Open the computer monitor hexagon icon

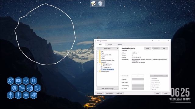coord(37,88)
